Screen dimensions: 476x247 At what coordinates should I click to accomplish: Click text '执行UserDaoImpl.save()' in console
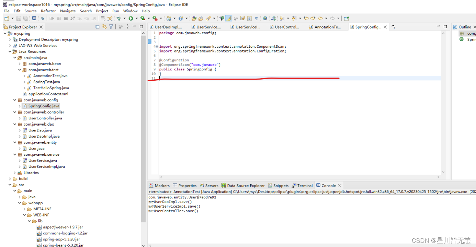point(170,202)
